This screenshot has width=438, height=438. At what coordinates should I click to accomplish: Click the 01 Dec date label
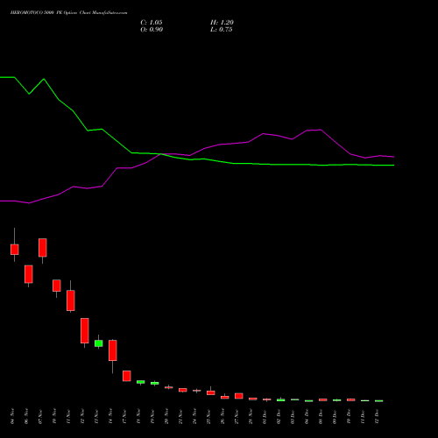(x=265, y=416)
